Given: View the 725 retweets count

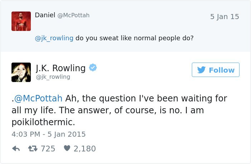Looking at the screenshot, I should coord(48,149).
